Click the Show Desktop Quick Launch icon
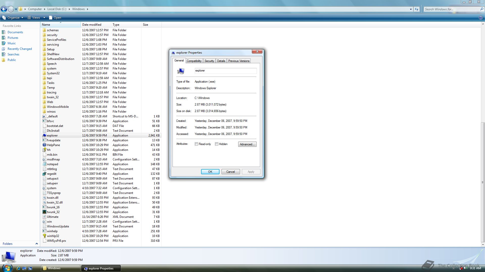Image resolution: width=485 pixels, height=272 pixels. 24,268
